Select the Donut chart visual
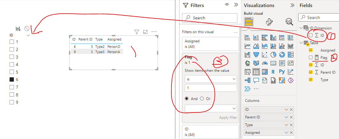 click(282, 55)
